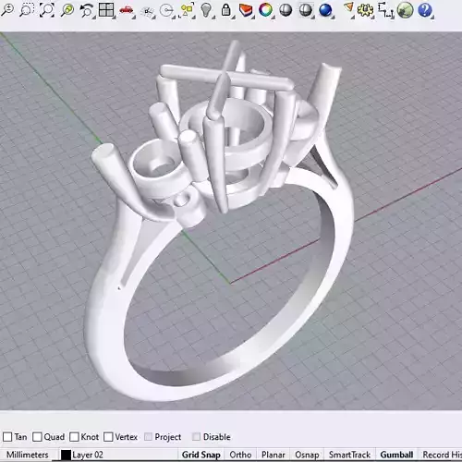Select the Zoom Dynamic magnifier icon
Screen dimensions: 462x462
7,9
